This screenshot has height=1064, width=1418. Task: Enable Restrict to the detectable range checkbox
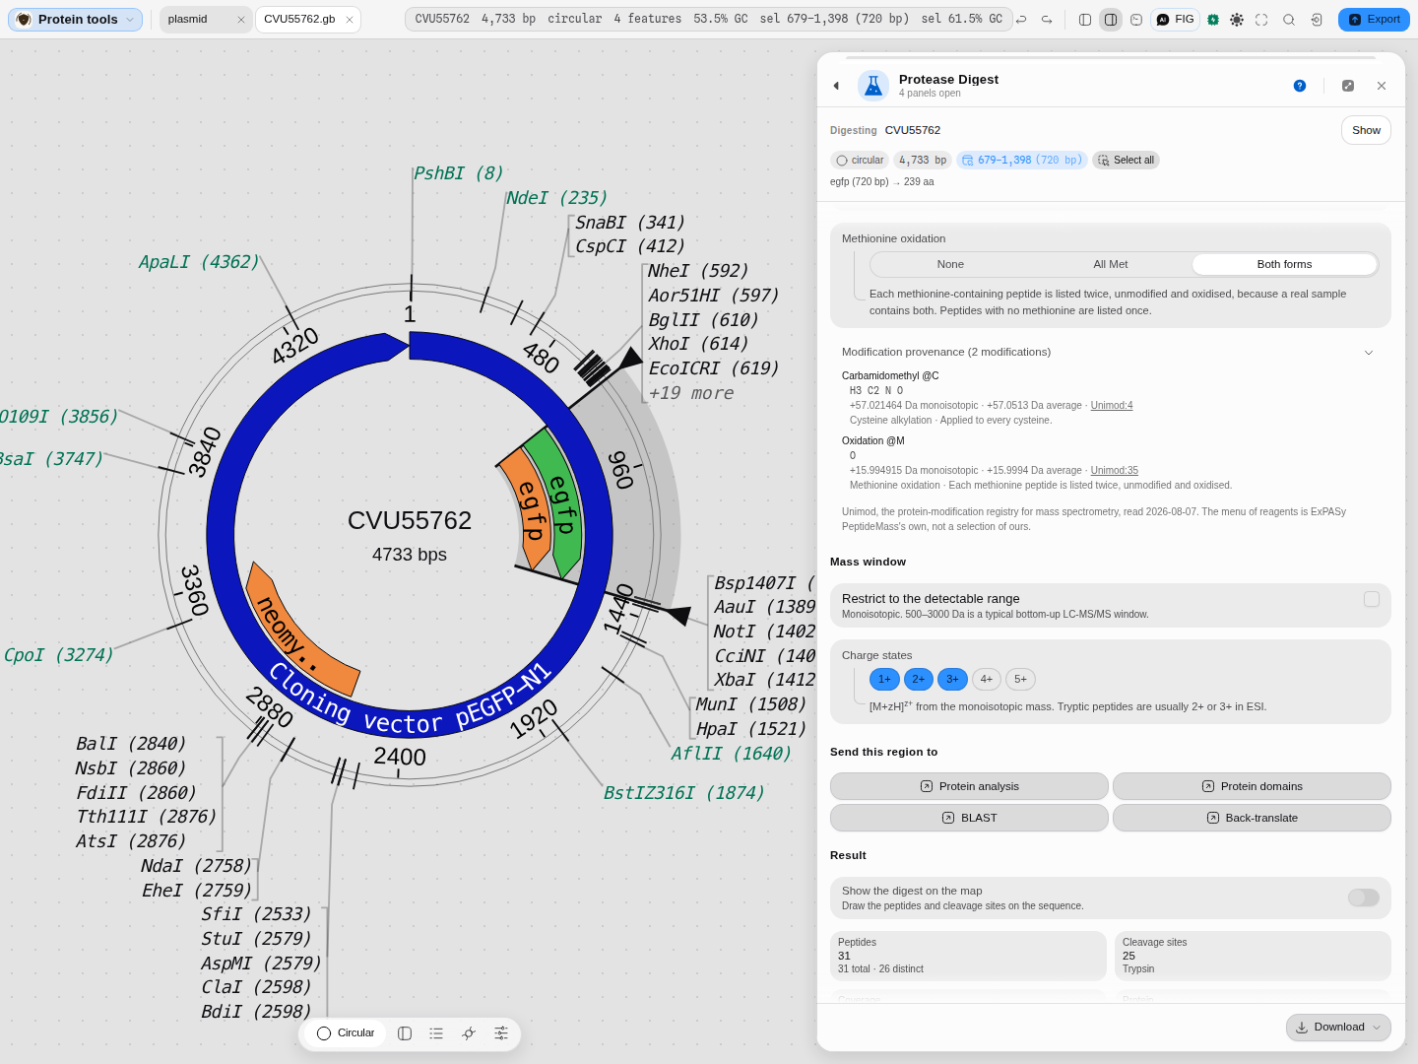pos(1372,599)
